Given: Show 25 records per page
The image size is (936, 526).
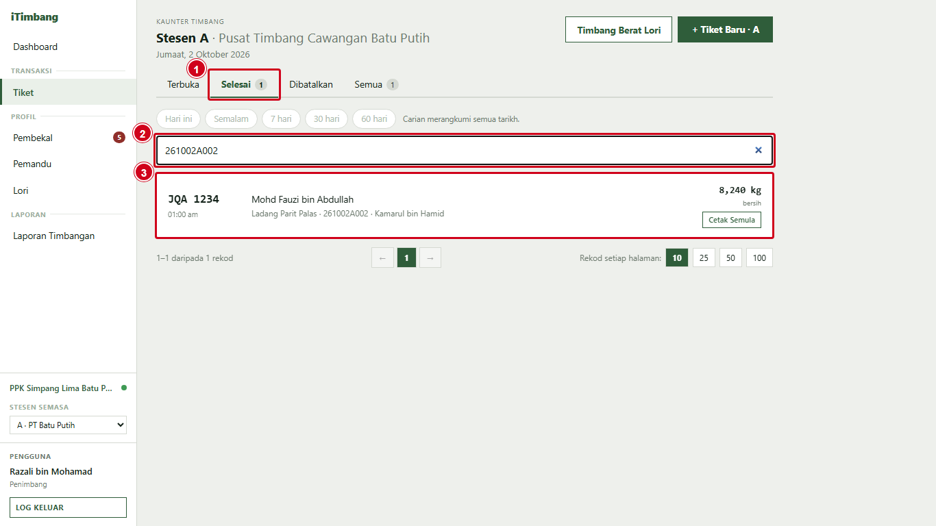Looking at the screenshot, I should point(704,258).
